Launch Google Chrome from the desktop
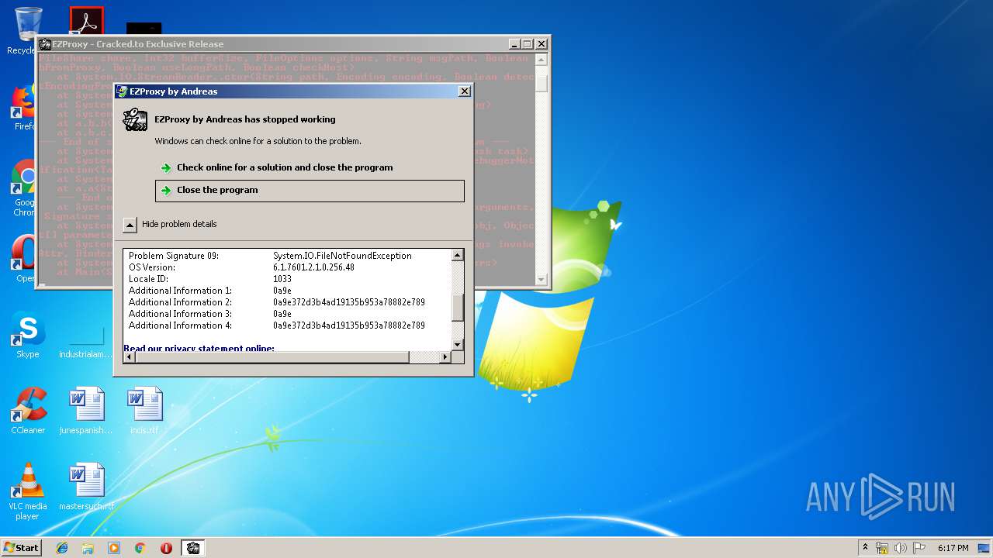993x558 pixels. [23, 188]
